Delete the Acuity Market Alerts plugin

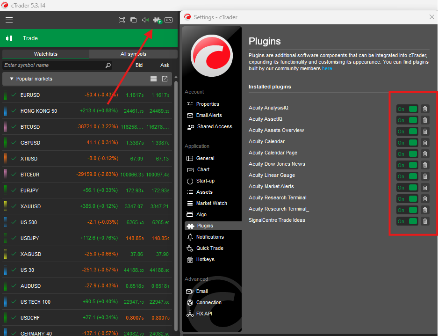[425, 187]
